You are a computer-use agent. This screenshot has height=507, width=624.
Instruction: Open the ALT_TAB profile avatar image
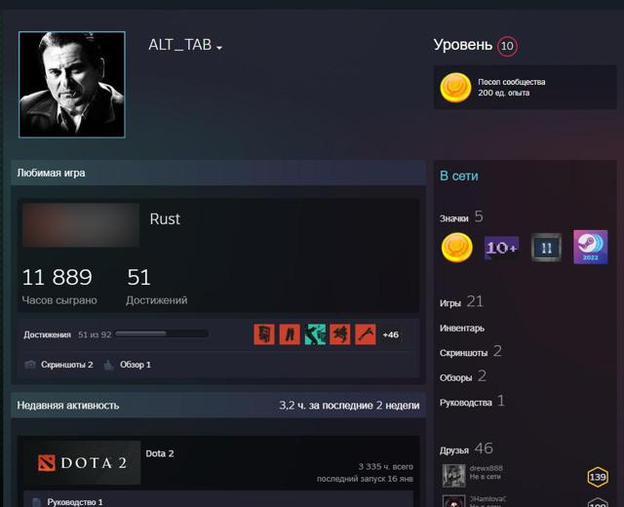pos(71,85)
